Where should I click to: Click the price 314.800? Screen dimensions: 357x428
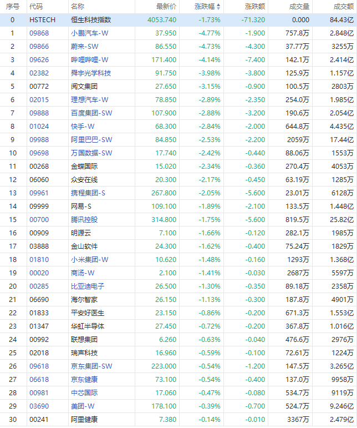point(164,220)
